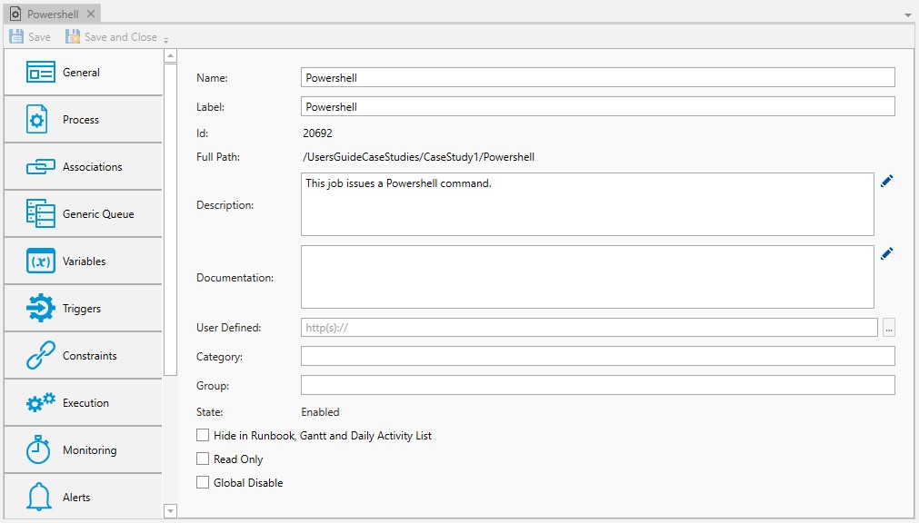Expand the toolbar overflow dropdown arrow
The width and height of the screenshot is (919, 523).
click(x=166, y=39)
